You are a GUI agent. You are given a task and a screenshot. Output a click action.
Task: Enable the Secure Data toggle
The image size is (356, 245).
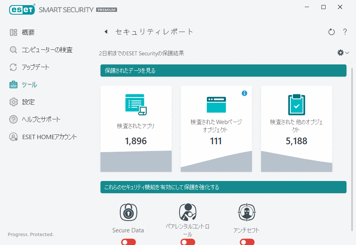pos(128,241)
